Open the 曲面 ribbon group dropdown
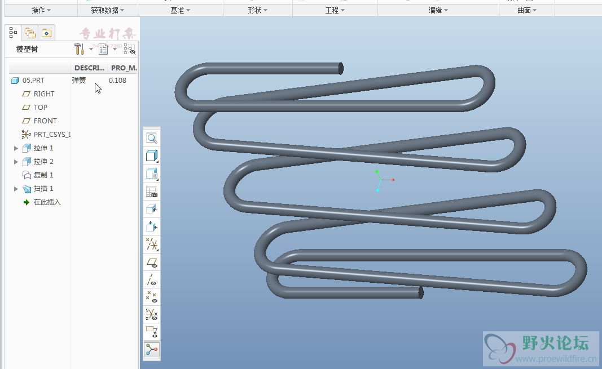 pyautogui.click(x=527, y=10)
